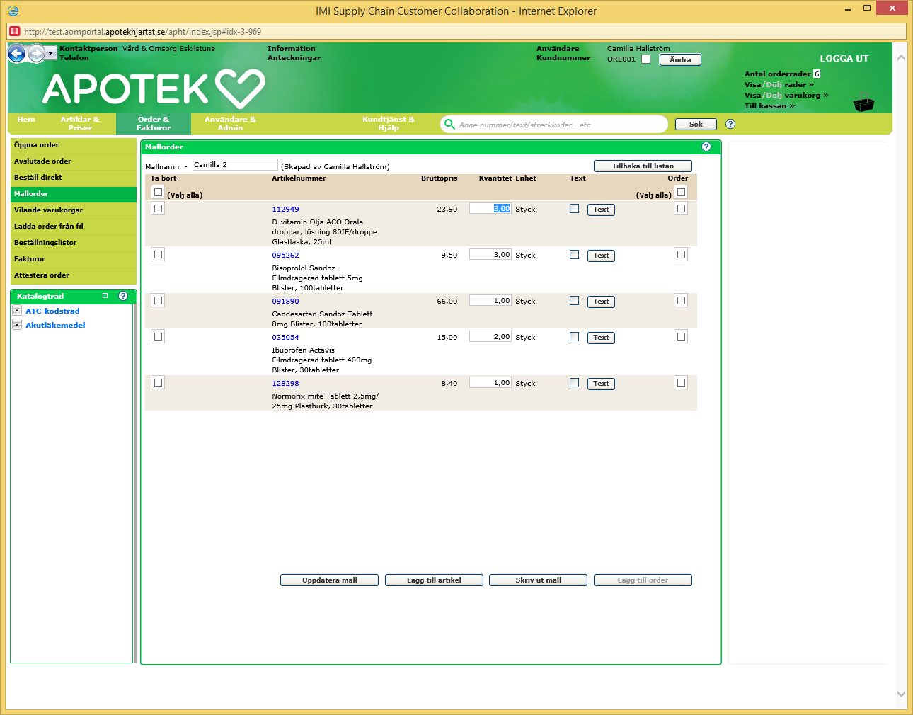The width and height of the screenshot is (913, 715).
Task: Click the address bar site icon
Action: (15, 31)
